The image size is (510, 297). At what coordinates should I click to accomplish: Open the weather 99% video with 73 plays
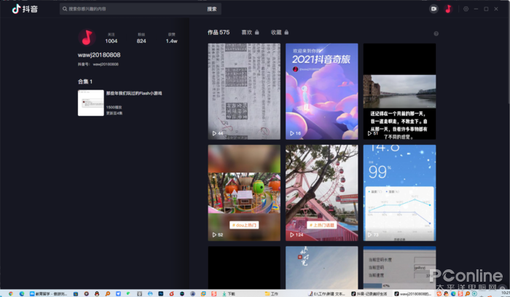click(x=399, y=193)
